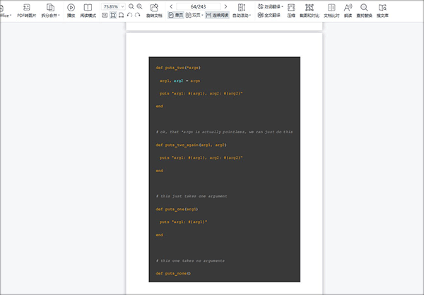The image size is (424, 295).
Task: Zoom out with the minus magnifier
Action: 131,6
